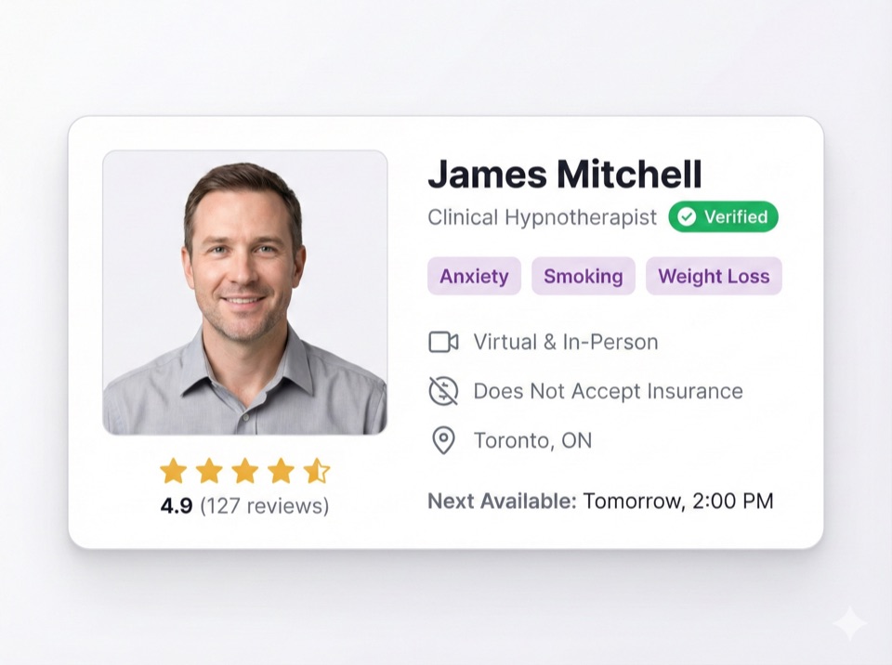Click the Toronto, ON location text
Screen dimensions: 892x665
click(x=533, y=440)
